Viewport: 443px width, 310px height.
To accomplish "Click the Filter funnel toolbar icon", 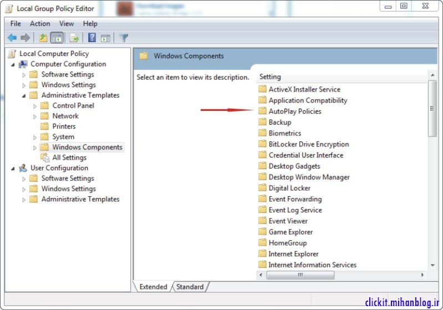I will coord(124,38).
